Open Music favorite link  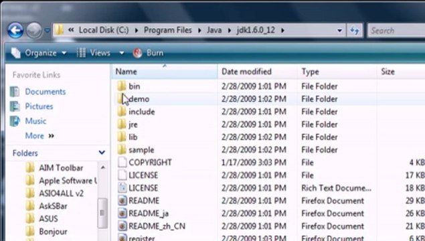[x=35, y=121]
